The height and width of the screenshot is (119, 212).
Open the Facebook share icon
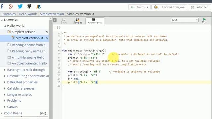(x=2, y=7)
